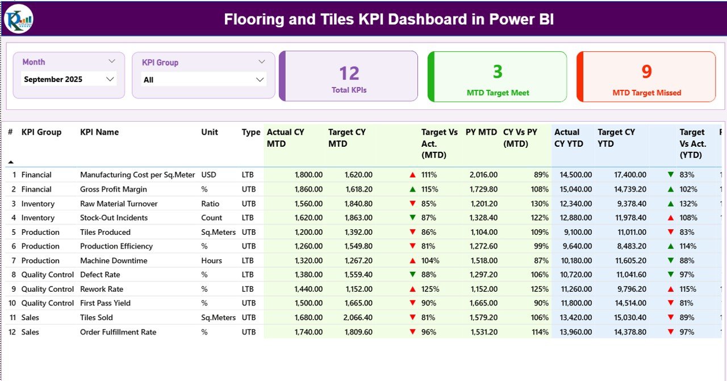Sort the table by the KPI Name column header
This screenshot has width=727, height=381.
tap(99, 132)
